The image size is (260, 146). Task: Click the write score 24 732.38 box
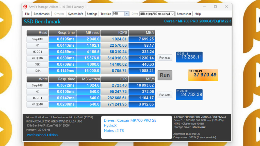click(189, 95)
